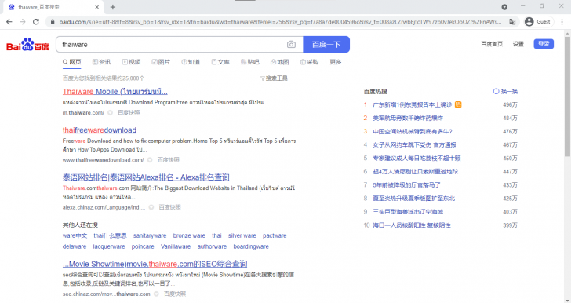This screenshot has width=571, height=303.
Task: Reload the current page
Action: 36,22
